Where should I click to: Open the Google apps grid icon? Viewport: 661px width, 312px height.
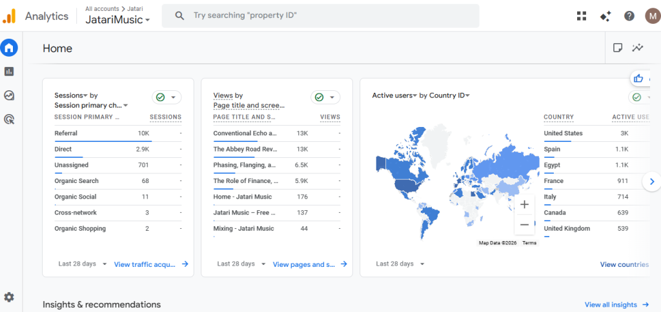tap(582, 16)
